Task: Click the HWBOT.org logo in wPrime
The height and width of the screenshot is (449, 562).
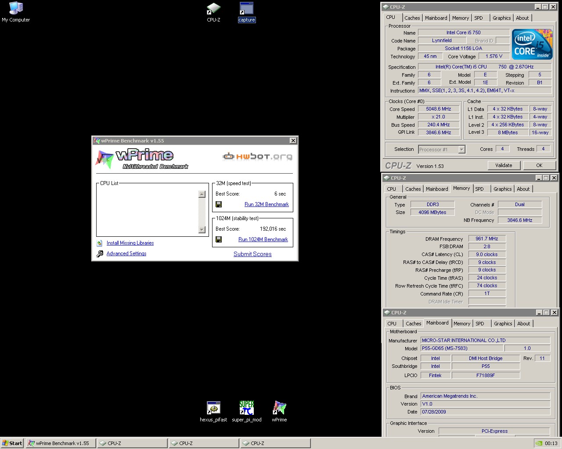Action: point(257,157)
